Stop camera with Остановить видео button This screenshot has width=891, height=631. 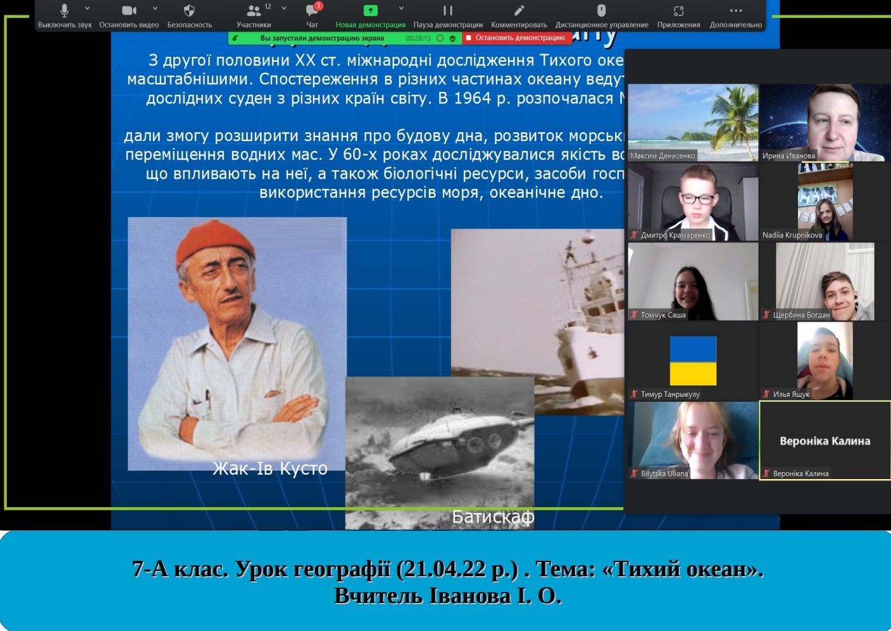(129, 11)
